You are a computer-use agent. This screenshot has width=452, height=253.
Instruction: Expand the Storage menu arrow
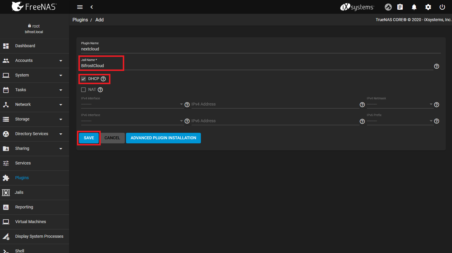coord(61,119)
